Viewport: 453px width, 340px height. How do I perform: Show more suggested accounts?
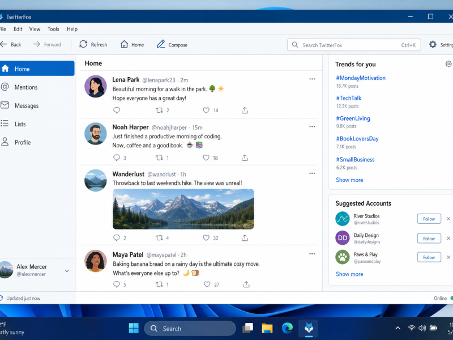349,274
